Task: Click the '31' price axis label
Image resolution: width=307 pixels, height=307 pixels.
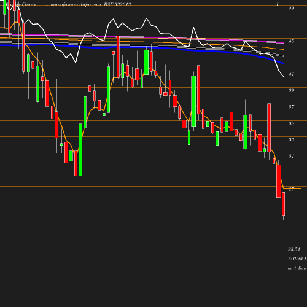Action: [x=291, y=156]
